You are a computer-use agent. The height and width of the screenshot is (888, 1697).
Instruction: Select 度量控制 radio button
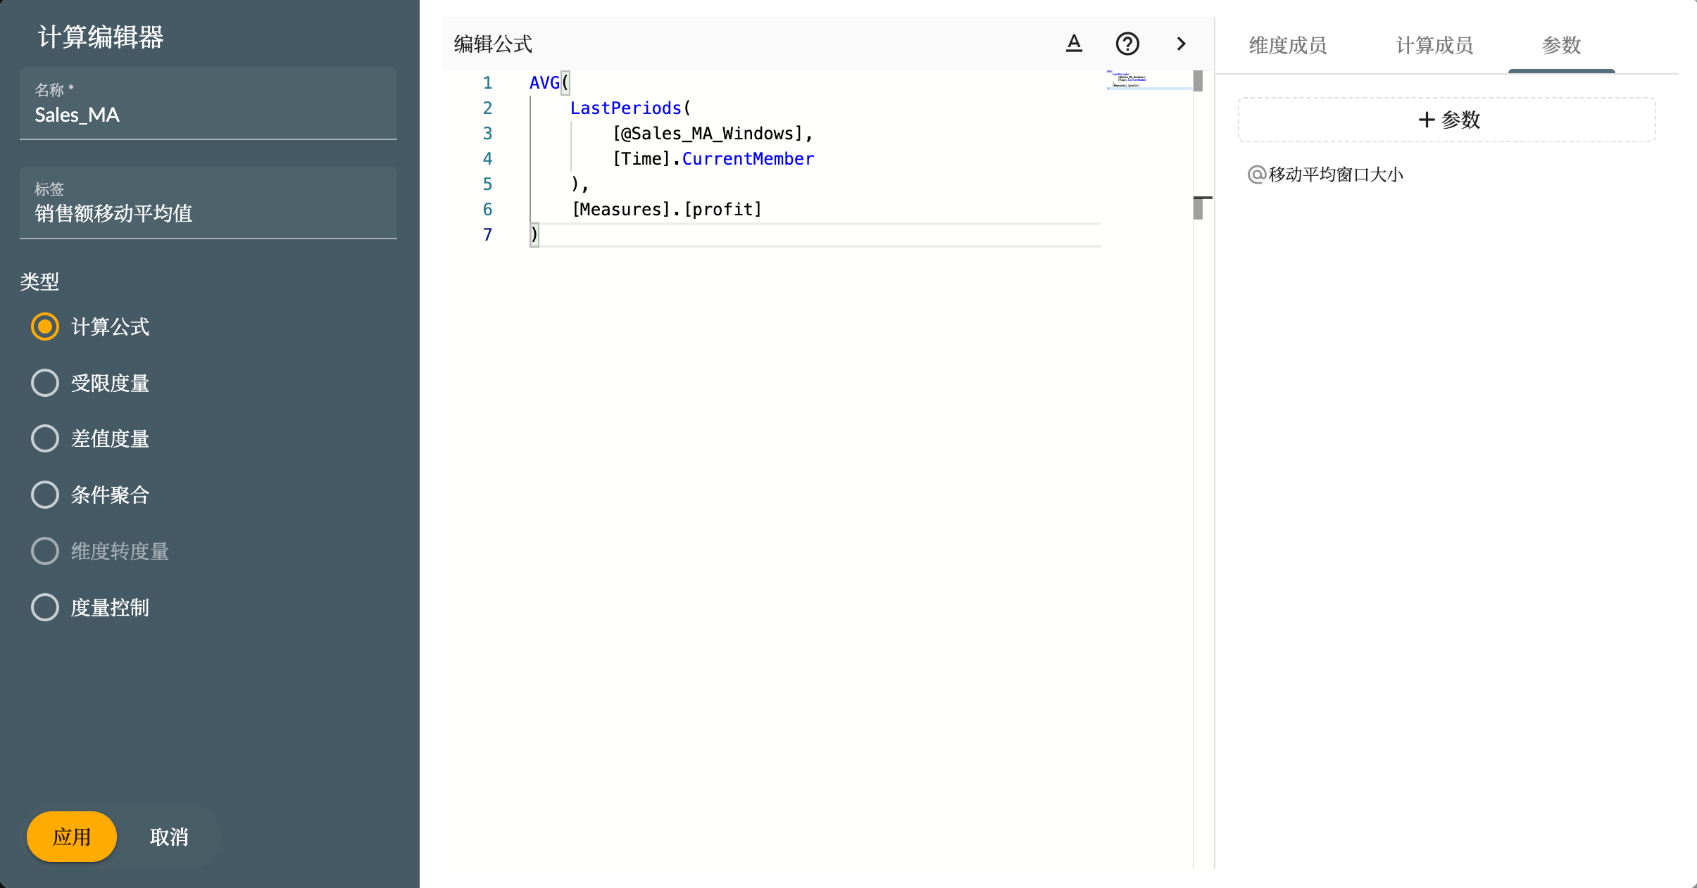coord(45,607)
